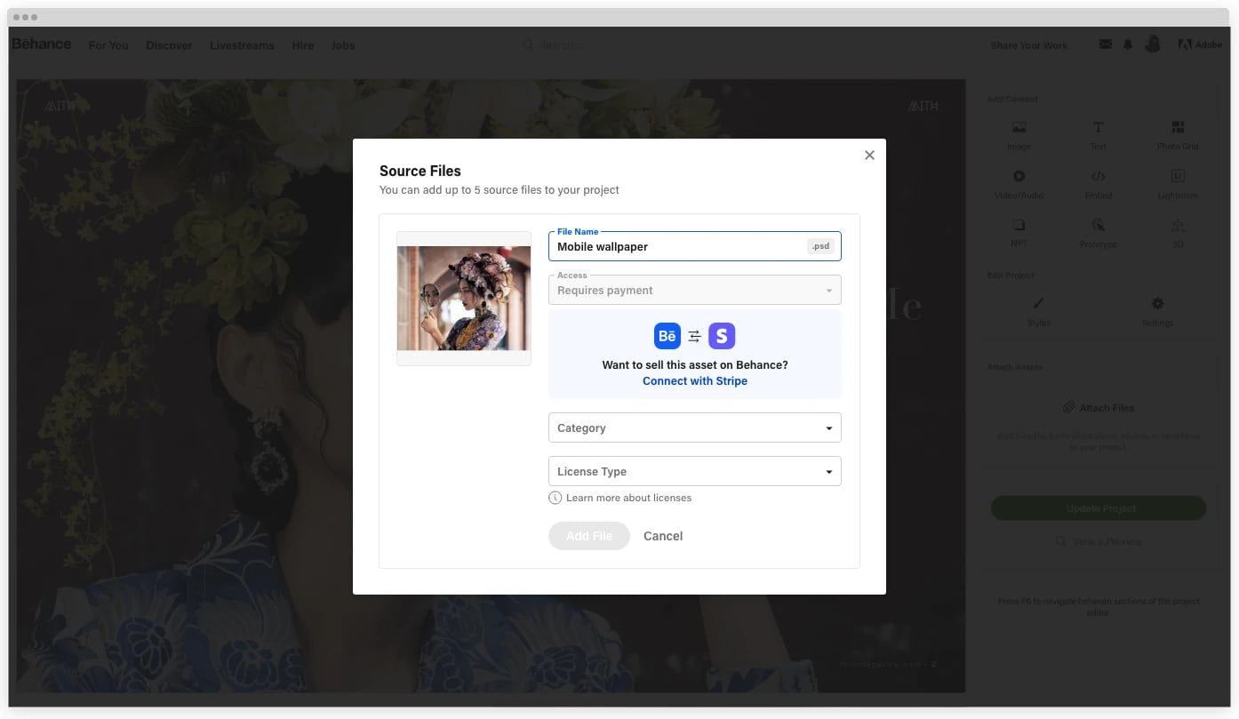Open the notifications bell icon

pos(1128,44)
